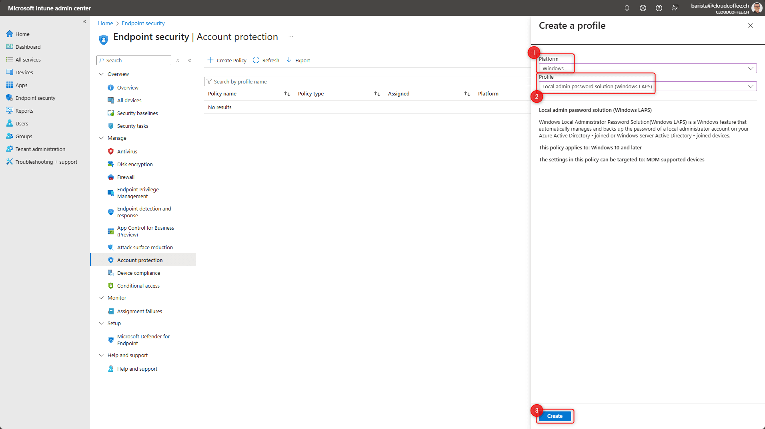Click the Create button
The image size is (765, 429).
point(555,416)
